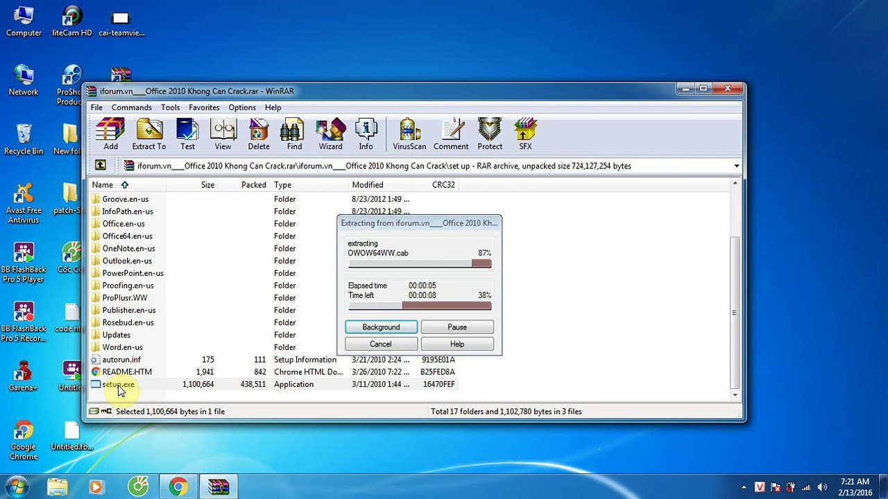Open liteCam HD desktop shortcut
888x499 pixels.
coord(72,22)
